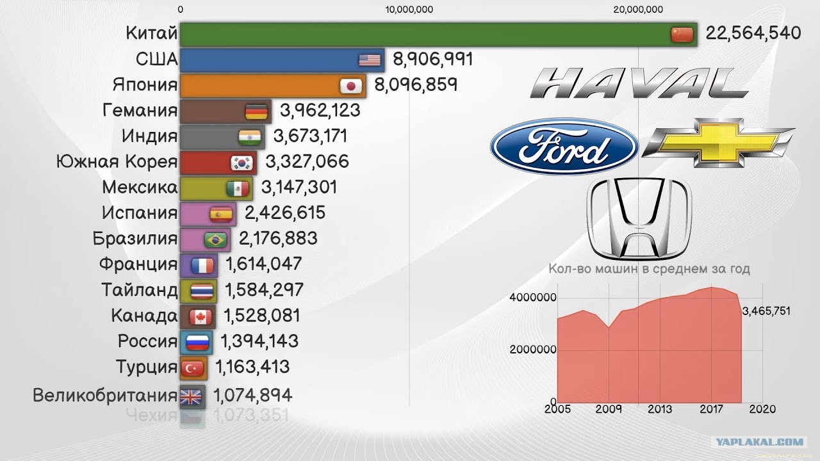This screenshot has height=461, width=820.
Task: Click the value 1,074,894 for Великобритания
Action: [x=252, y=395]
